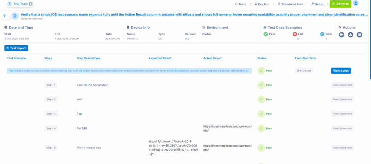View Screenshot for Step - 4 Set URL
Image resolution: width=371 pixels, height=164 pixels.
coord(342,128)
